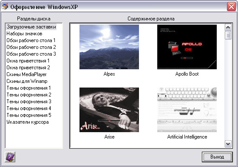Select Загрузочные заставки in the list
Viewport: 238px width, 167px height.
tap(31, 27)
